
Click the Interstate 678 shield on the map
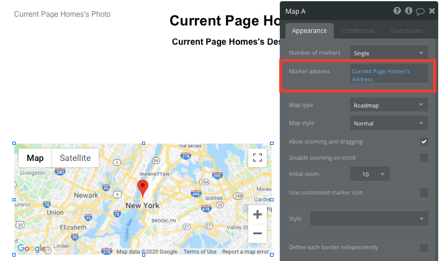(x=206, y=208)
